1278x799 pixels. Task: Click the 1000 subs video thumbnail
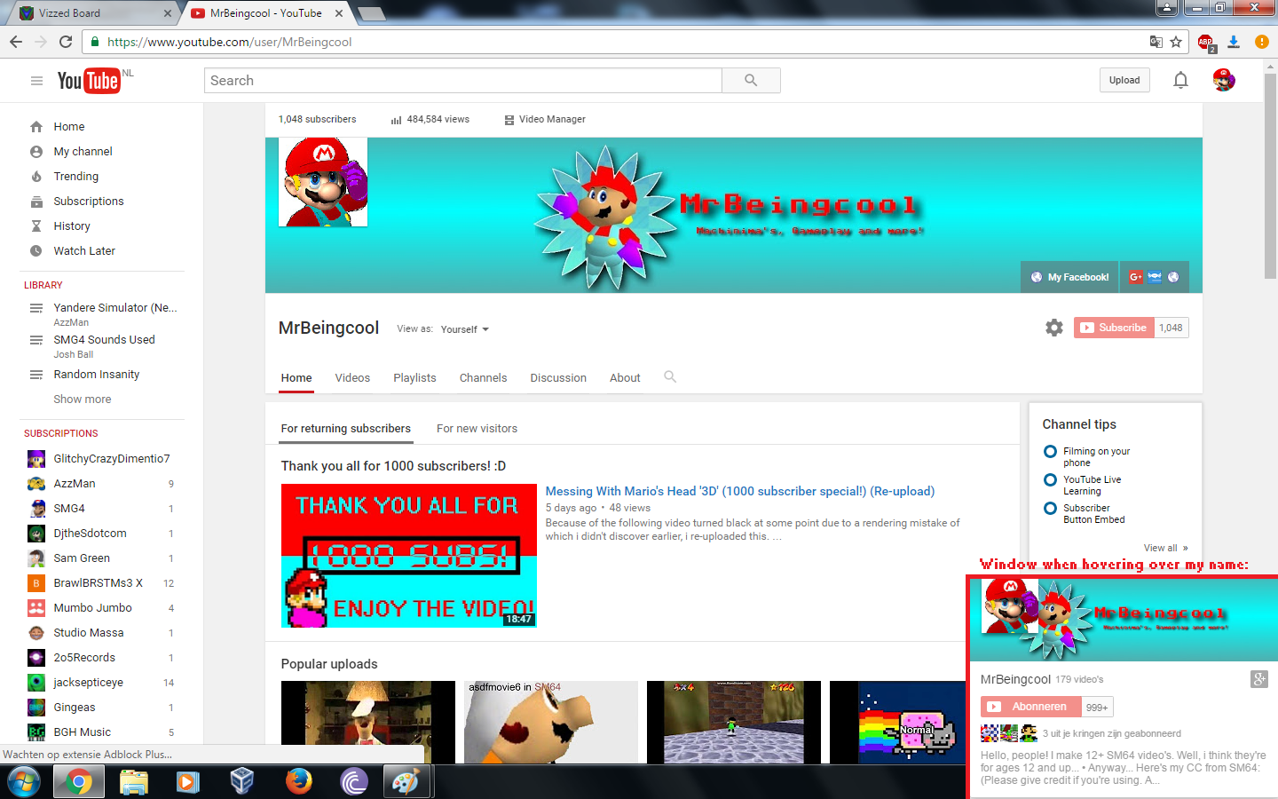pos(408,556)
